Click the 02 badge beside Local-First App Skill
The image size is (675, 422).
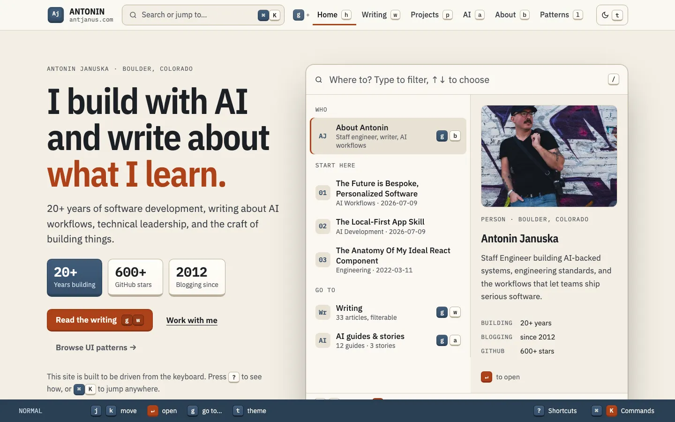click(x=323, y=226)
